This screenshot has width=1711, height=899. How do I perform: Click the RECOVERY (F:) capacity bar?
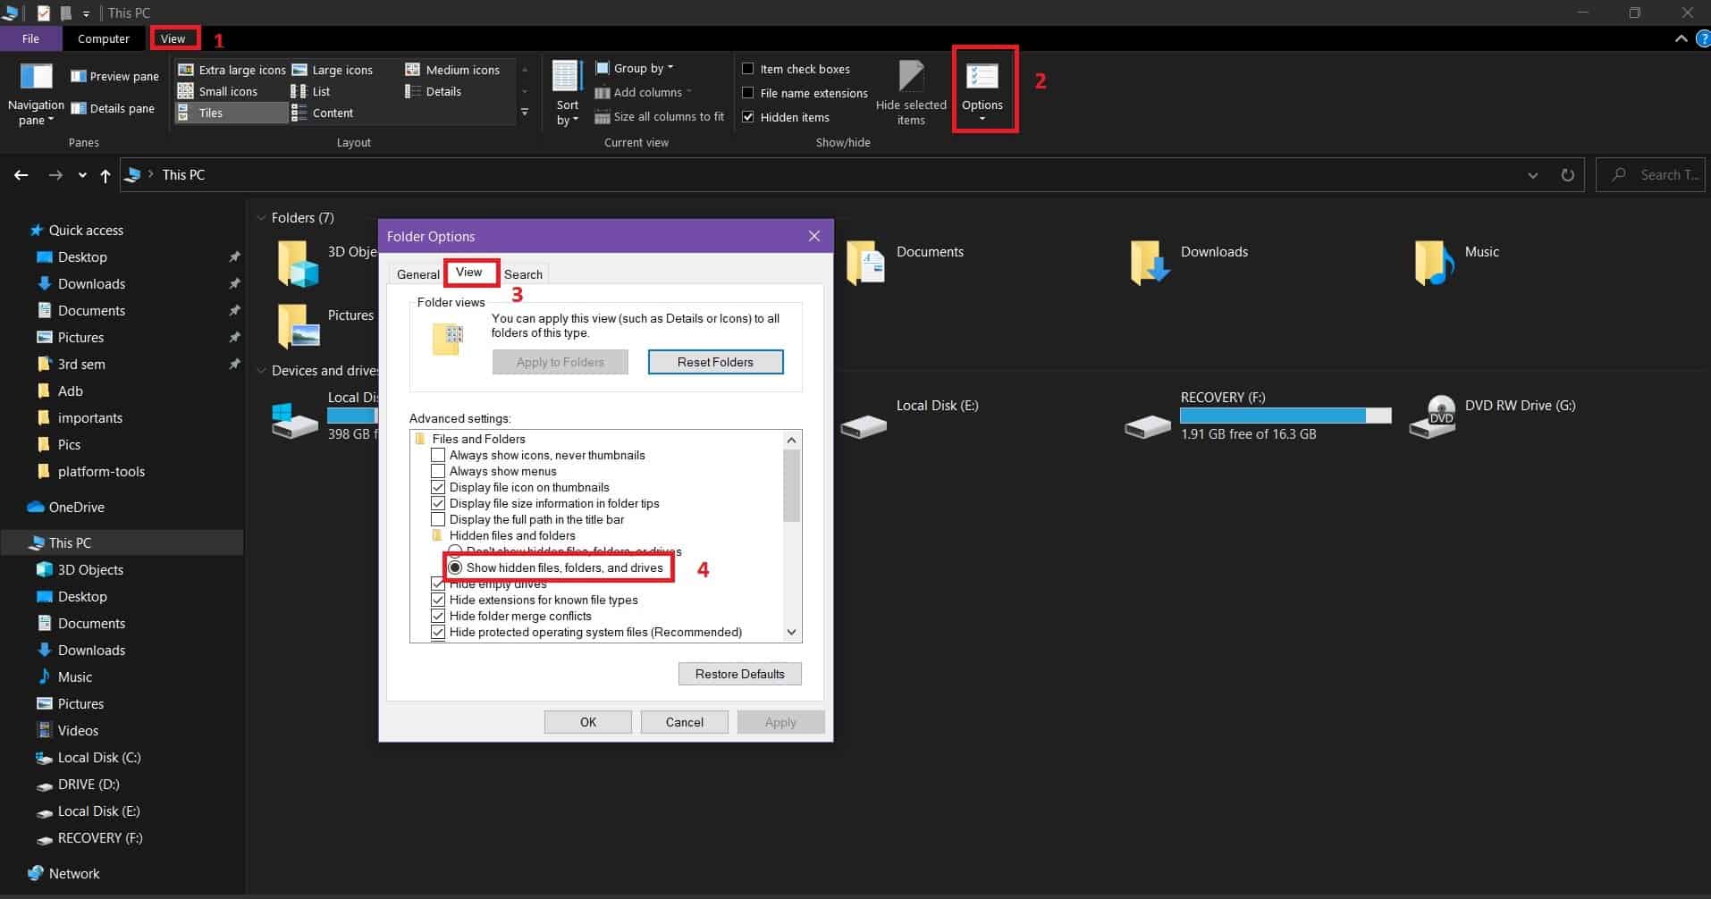tap(1285, 416)
